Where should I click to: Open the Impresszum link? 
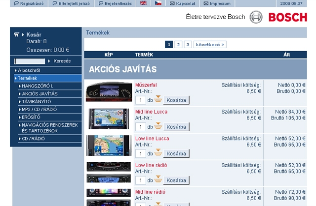click(x=217, y=3)
